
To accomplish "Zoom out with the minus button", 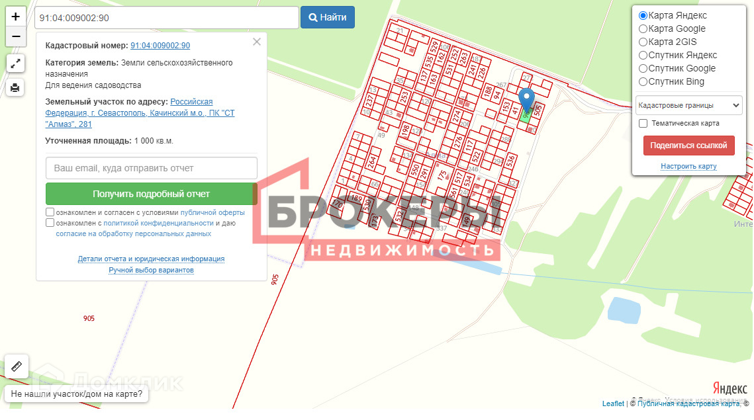I will tap(15, 36).
